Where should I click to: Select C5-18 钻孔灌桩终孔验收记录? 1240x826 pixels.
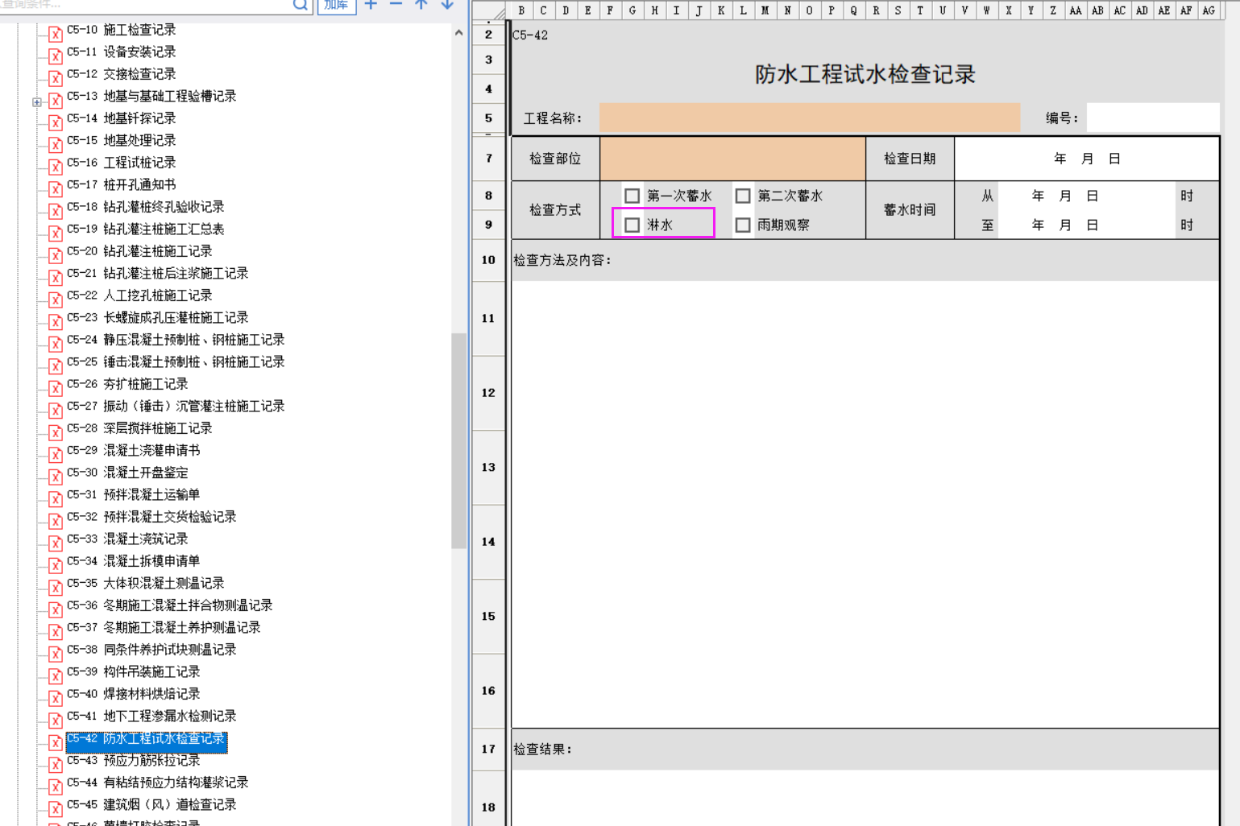[x=145, y=207]
